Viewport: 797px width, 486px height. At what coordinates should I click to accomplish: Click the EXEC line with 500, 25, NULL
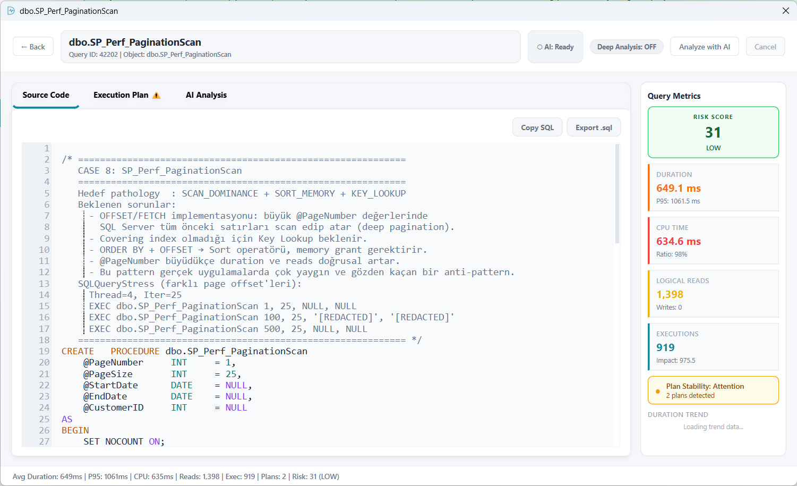[228, 329]
